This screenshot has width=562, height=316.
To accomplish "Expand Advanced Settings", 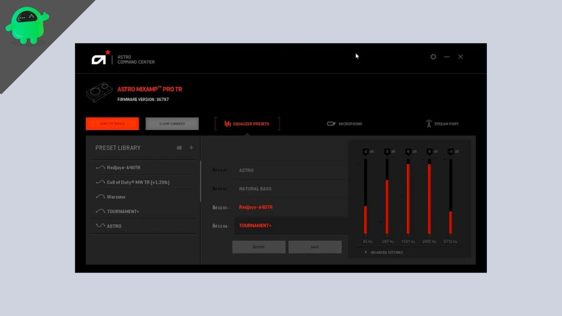I will pyautogui.click(x=384, y=252).
